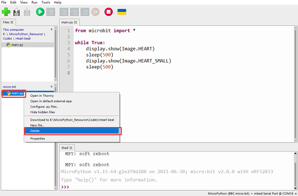
Task: Click the editor vertical scrollbar
Action: tap(296, 84)
